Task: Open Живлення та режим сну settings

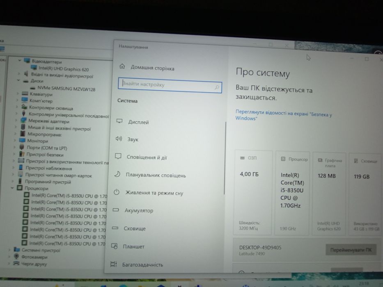Action: [x=154, y=193]
